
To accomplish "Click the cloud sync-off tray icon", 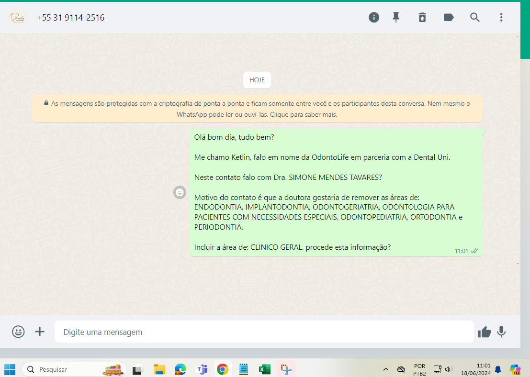I will 401,369.
